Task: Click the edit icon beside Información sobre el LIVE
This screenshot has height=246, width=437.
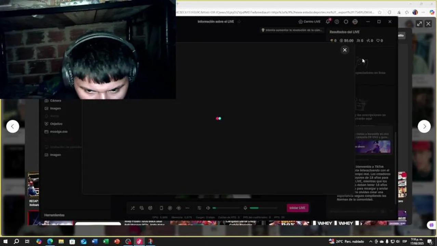Action: [239, 22]
